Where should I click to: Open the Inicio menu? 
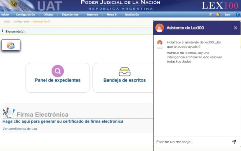5,15
